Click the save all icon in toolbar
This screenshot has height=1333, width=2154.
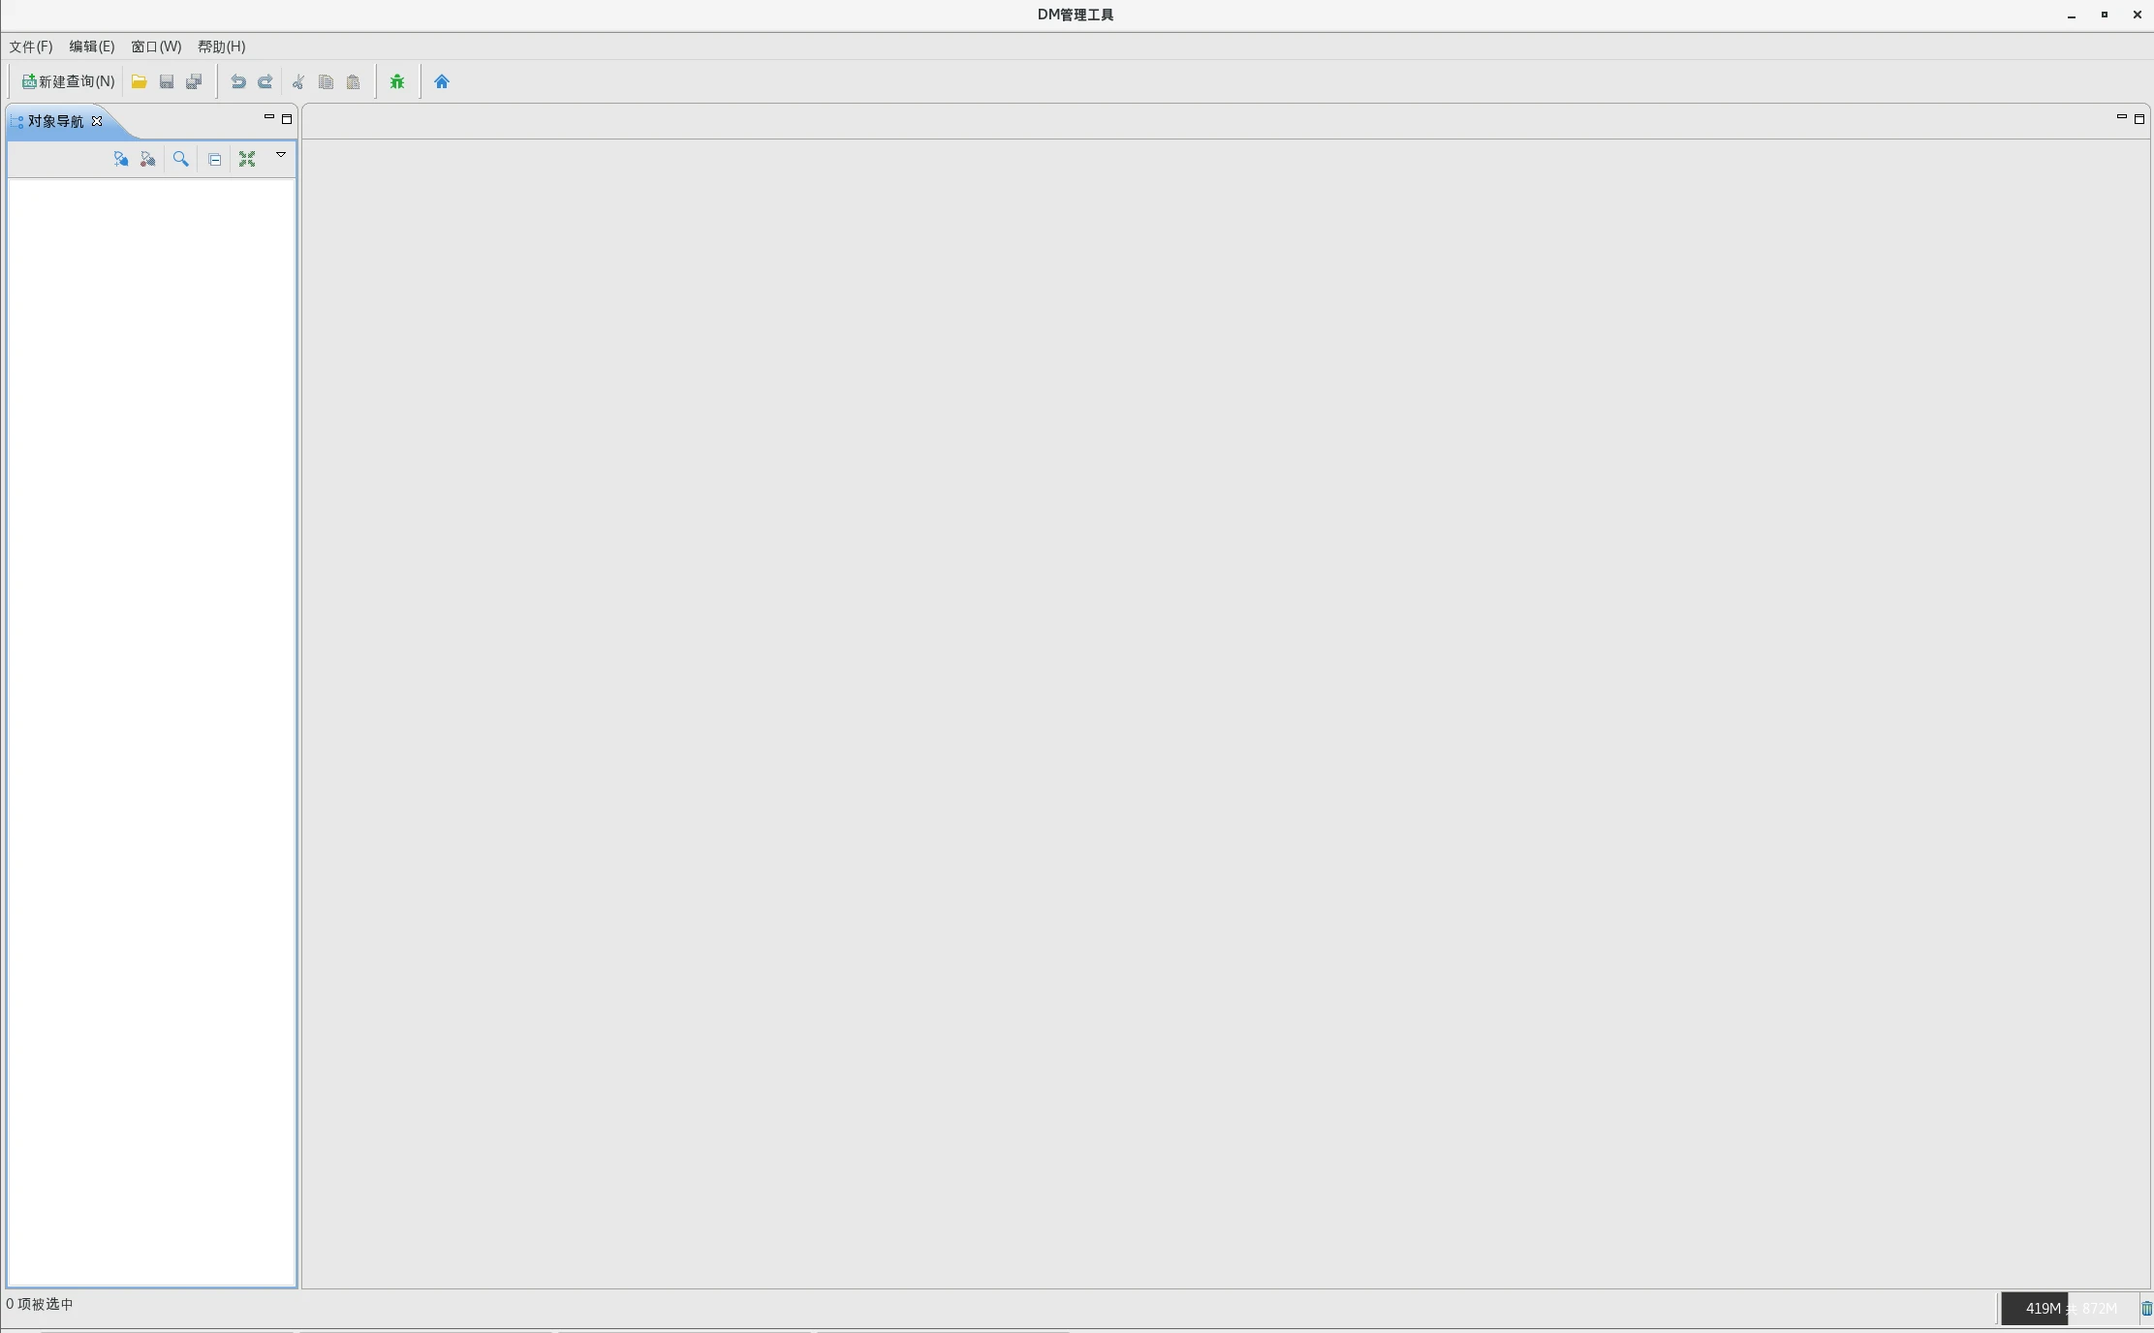click(194, 81)
